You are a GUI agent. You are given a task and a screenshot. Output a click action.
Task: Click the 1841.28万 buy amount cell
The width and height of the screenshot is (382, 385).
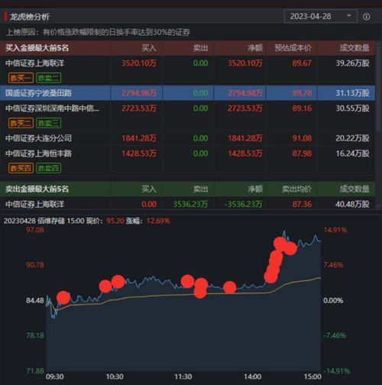click(x=139, y=138)
